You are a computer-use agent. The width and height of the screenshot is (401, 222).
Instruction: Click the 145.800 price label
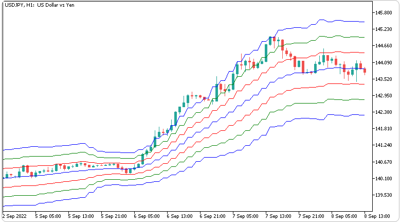tap(384, 12)
